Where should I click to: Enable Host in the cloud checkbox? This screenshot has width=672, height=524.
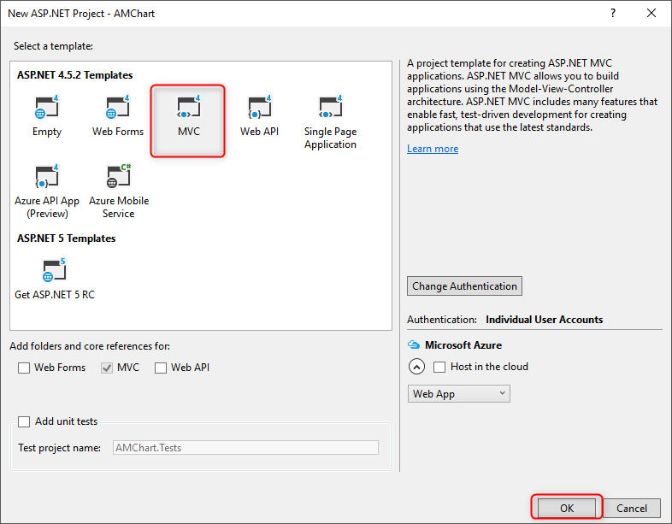point(439,367)
